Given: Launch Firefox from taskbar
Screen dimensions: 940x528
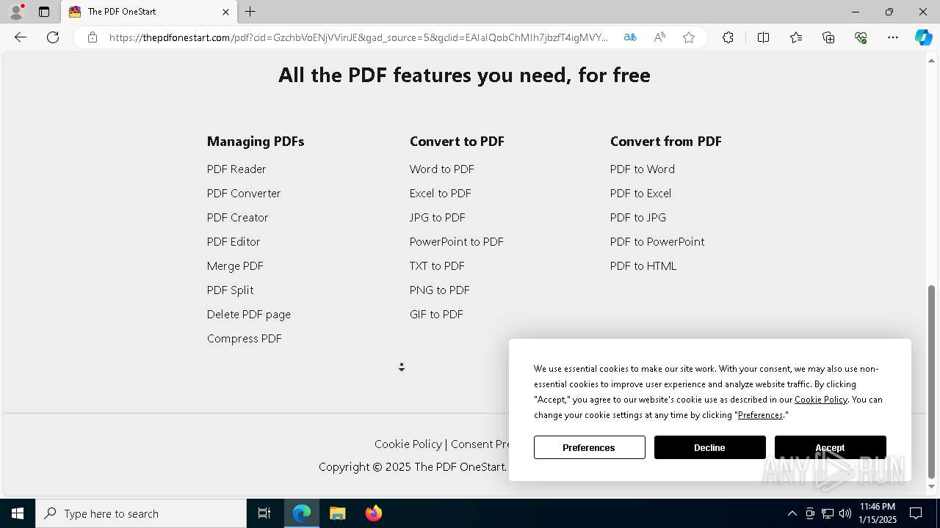Looking at the screenshot, I should [x=374, y=513].
